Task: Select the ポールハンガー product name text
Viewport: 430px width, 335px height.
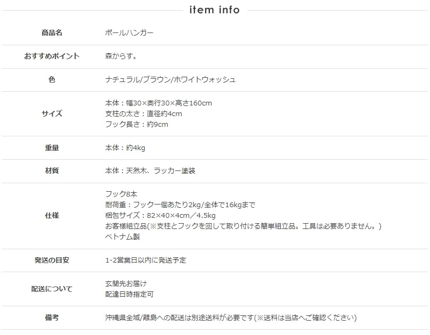Action: pyautogui.click(x=129, y=33)
